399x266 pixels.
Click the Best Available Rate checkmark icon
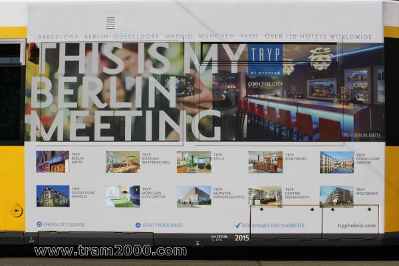tap(237, 225)
